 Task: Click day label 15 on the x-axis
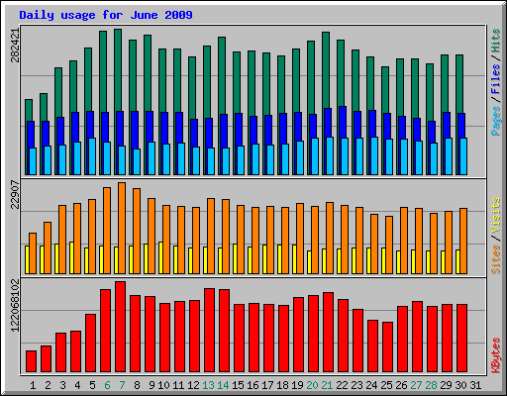click(x=238, y=385)
